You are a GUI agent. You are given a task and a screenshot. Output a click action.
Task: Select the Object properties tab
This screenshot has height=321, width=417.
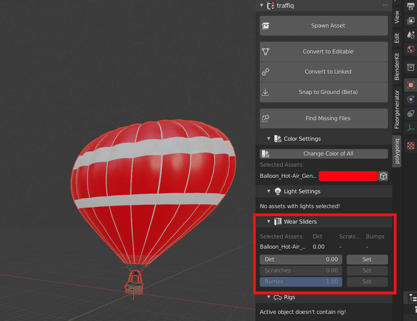(x=411, y=85)
